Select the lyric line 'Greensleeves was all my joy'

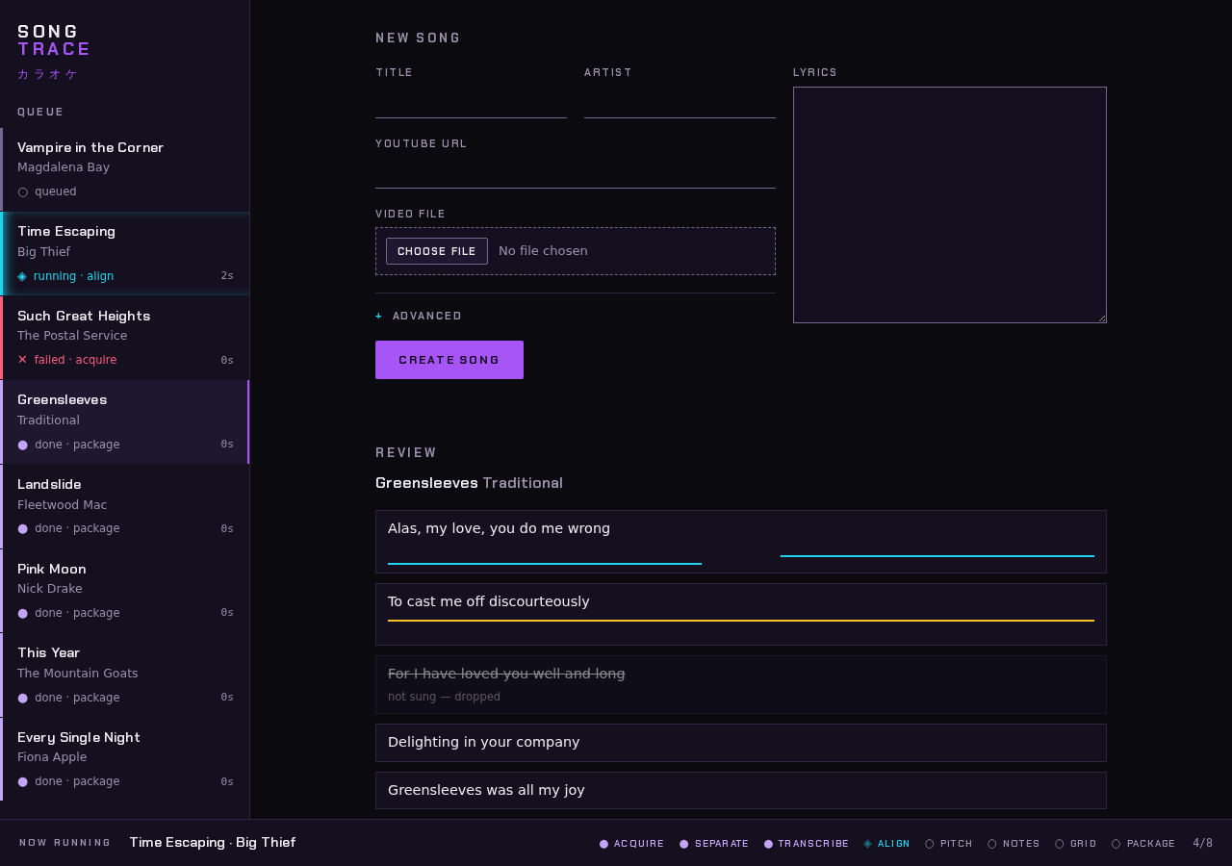(741, 791)
